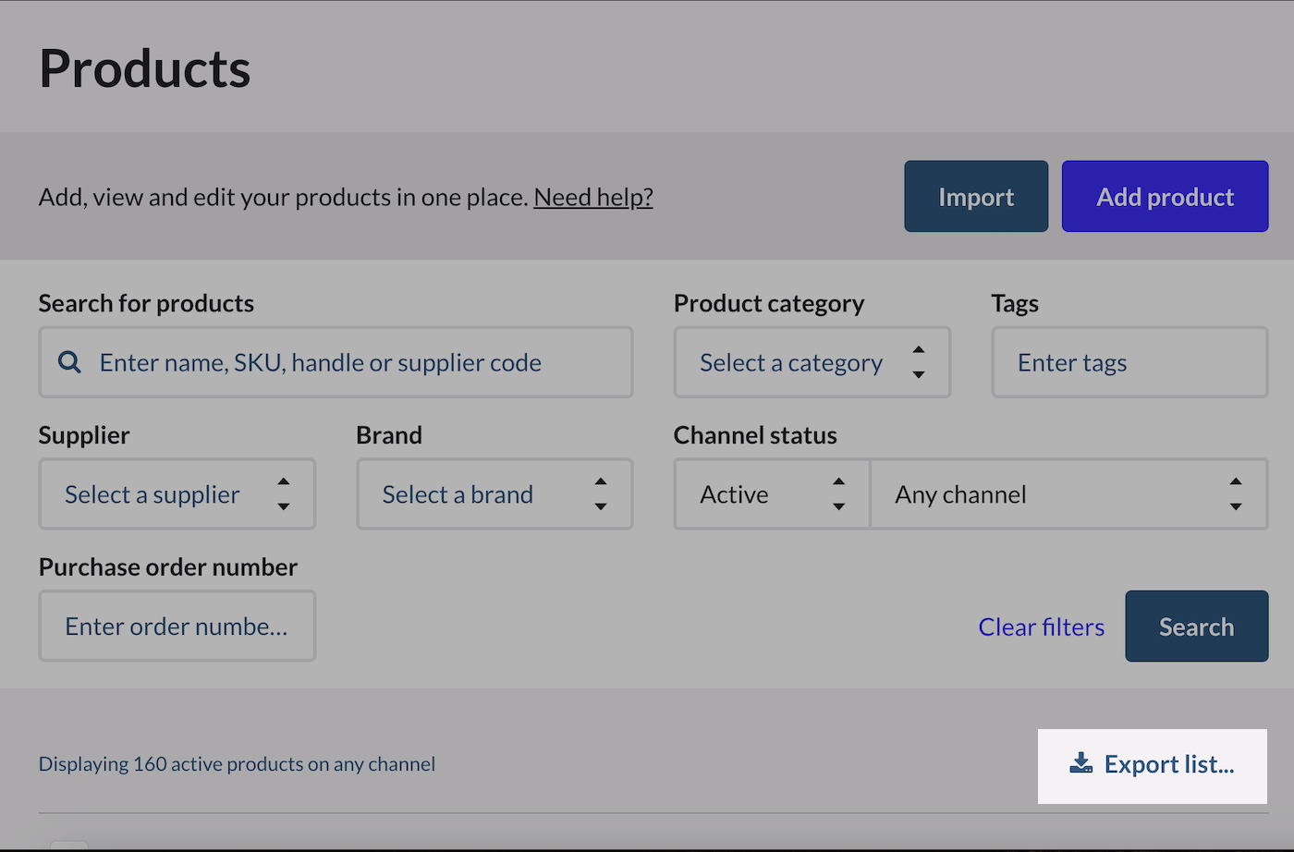Open the Need help? link
Screen dimensions: 1294x852
[x=593, y=197]
